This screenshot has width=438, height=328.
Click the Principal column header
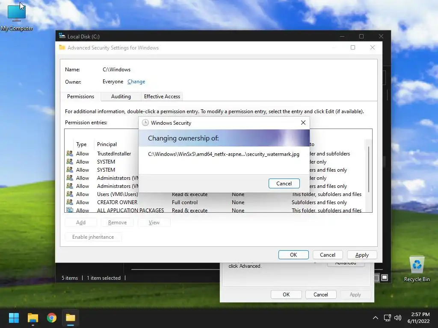pyautogui.click(x=107, y=144)
